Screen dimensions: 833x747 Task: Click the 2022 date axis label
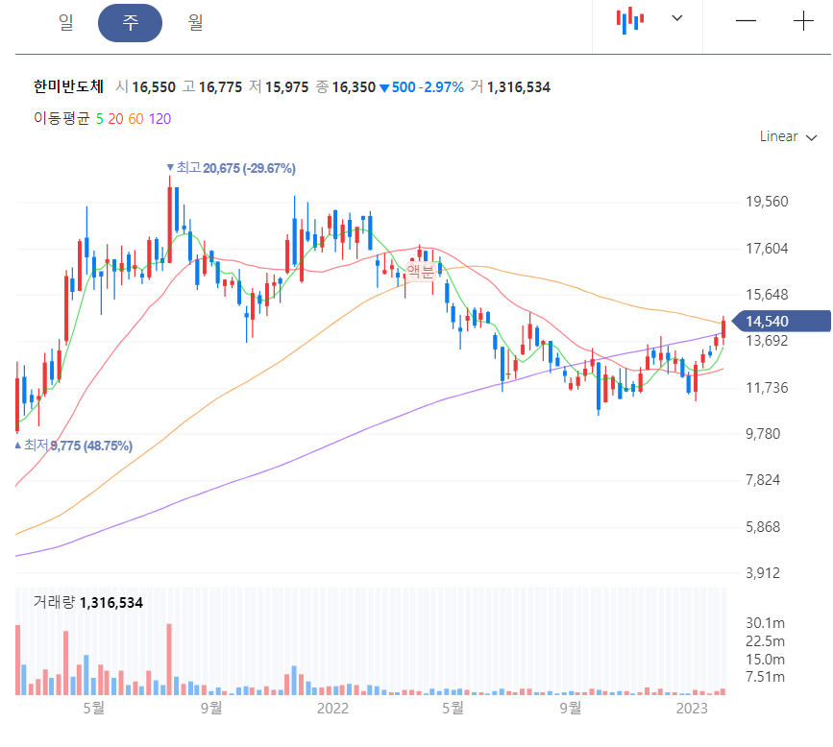332,709
